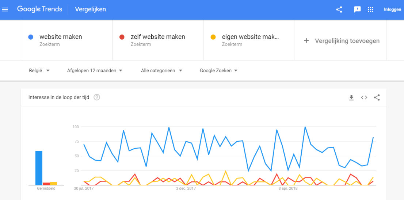404x200 pixels.
Task: Open the Google apps grid
Action: 370,9
